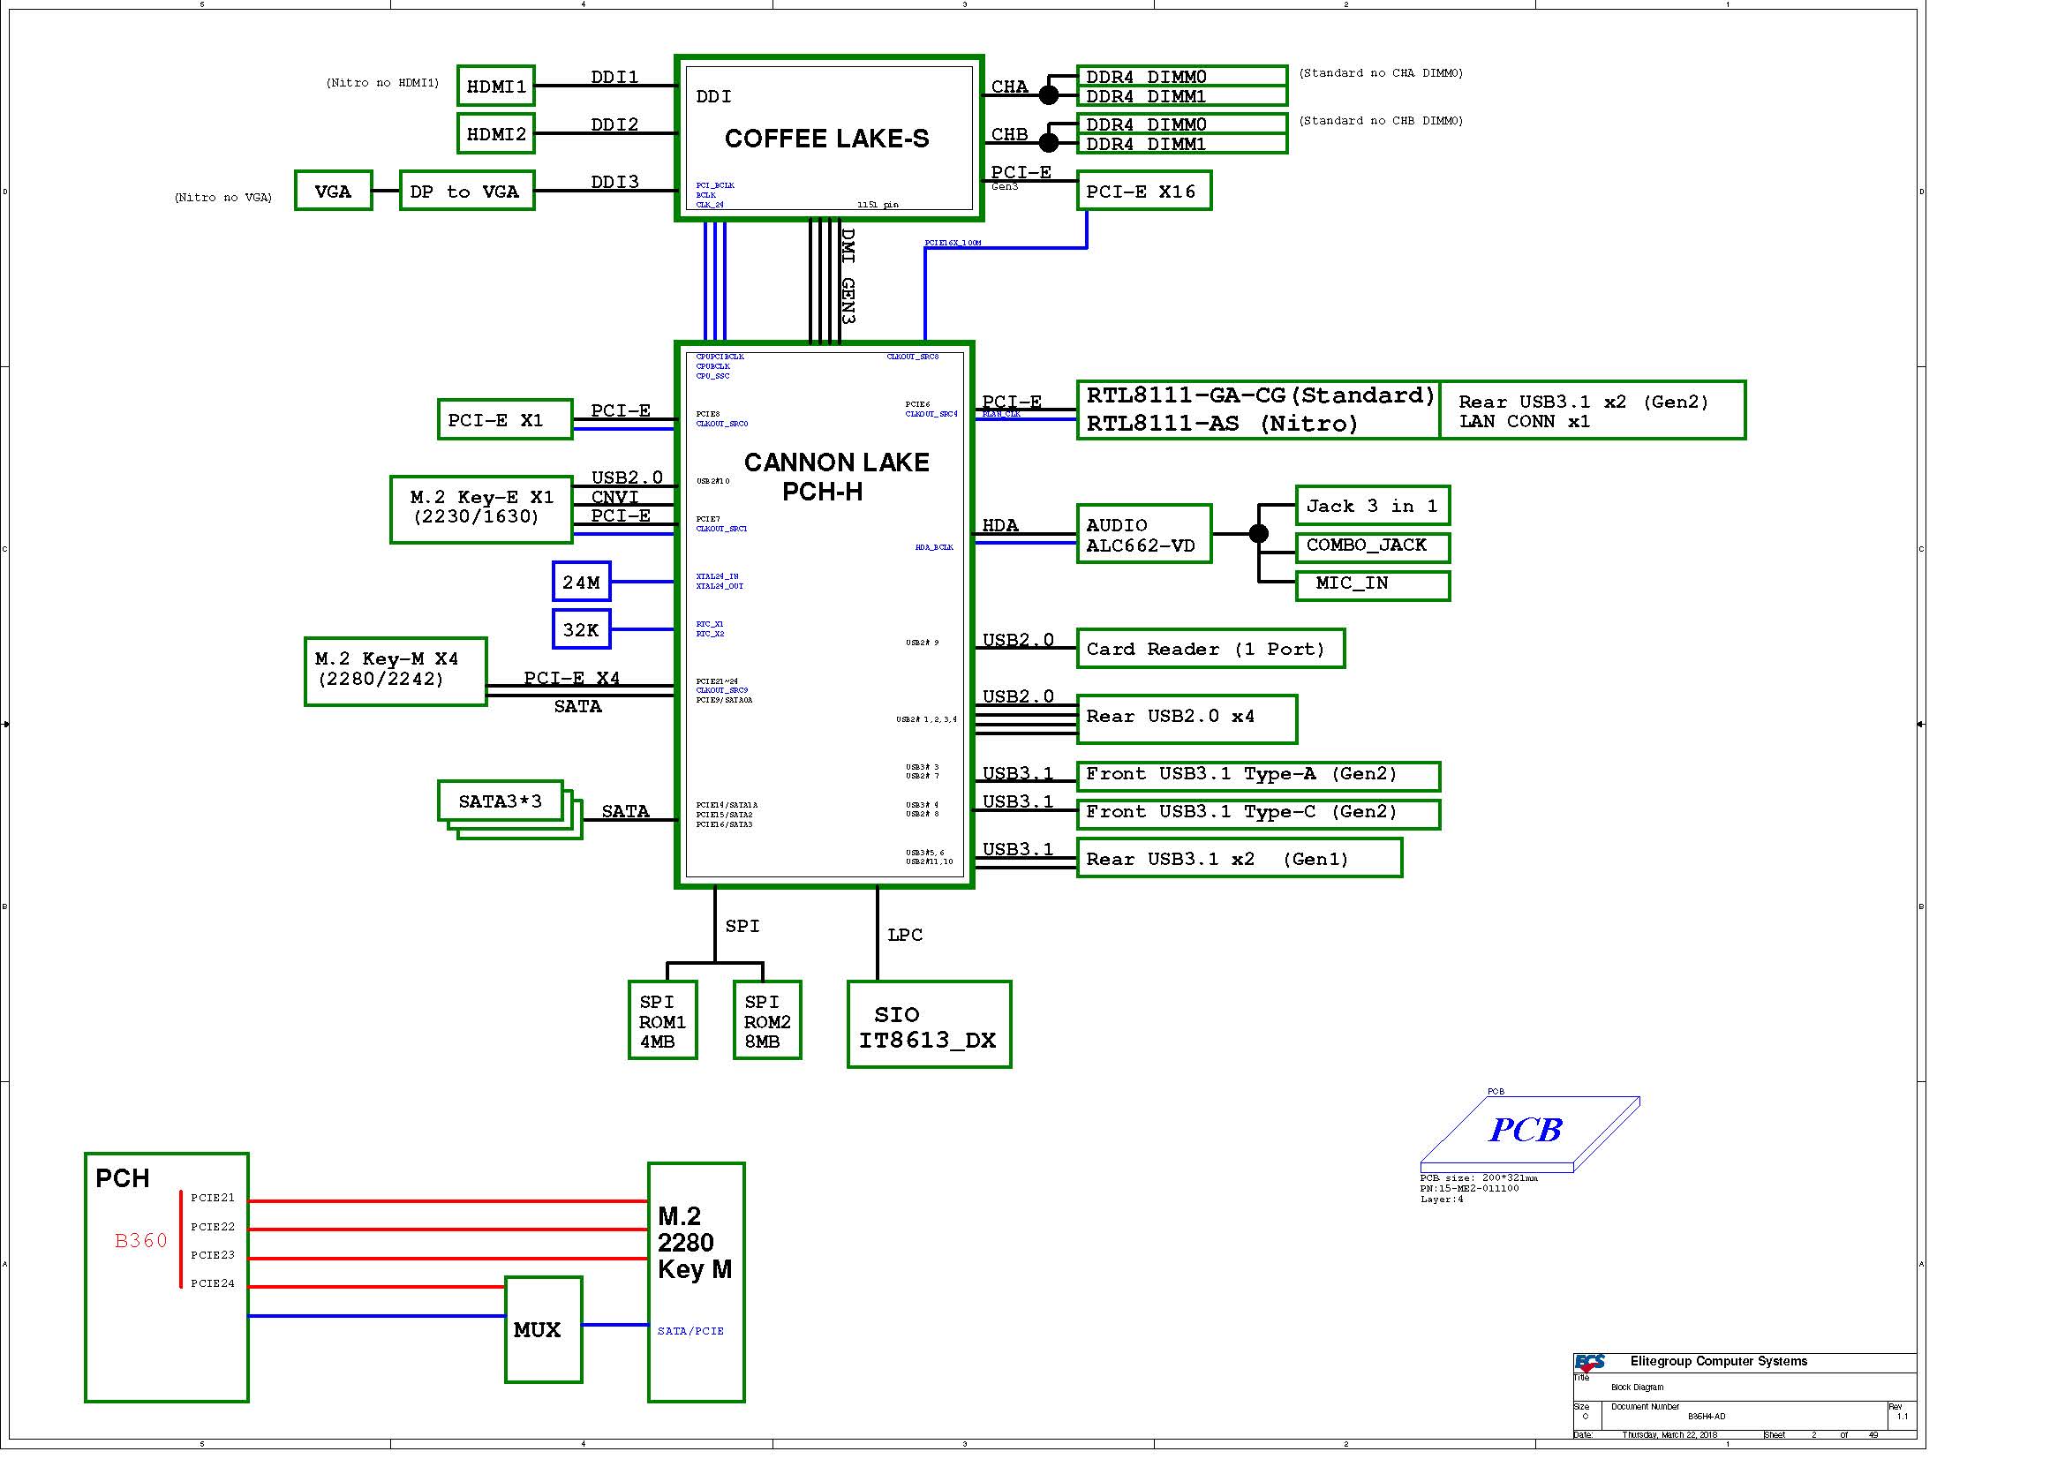
Task: Select the PCIE23 lane label
Action: tap(212, 1255)
